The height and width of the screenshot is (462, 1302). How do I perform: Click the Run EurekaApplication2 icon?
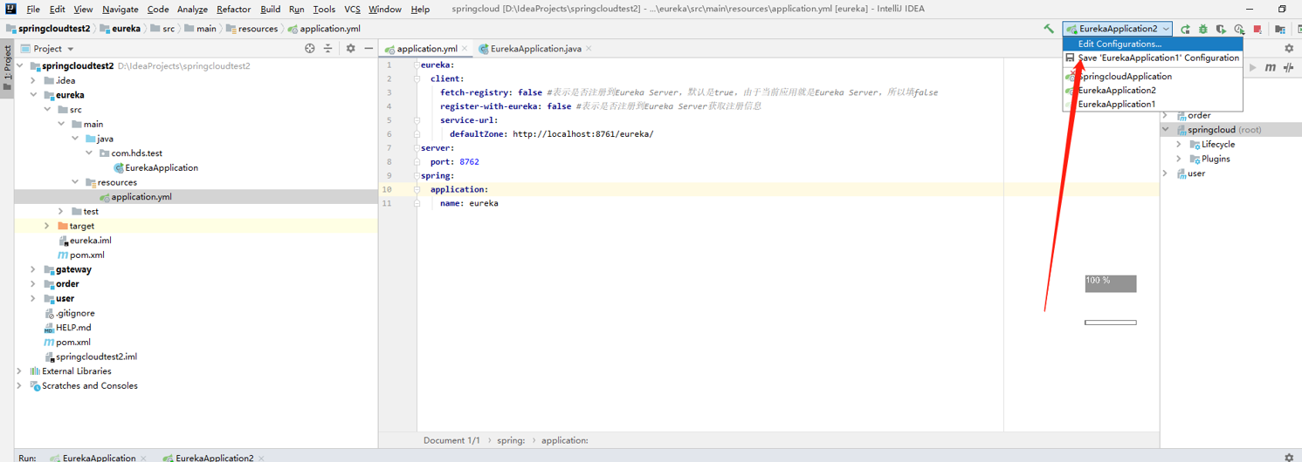pyautogui.click(x=1185, y=29)
